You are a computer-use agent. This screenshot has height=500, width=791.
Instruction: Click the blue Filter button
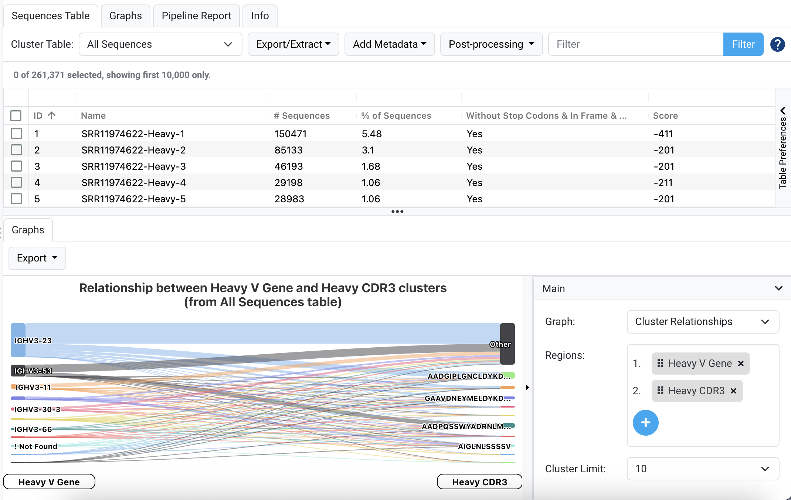point(743,44)
